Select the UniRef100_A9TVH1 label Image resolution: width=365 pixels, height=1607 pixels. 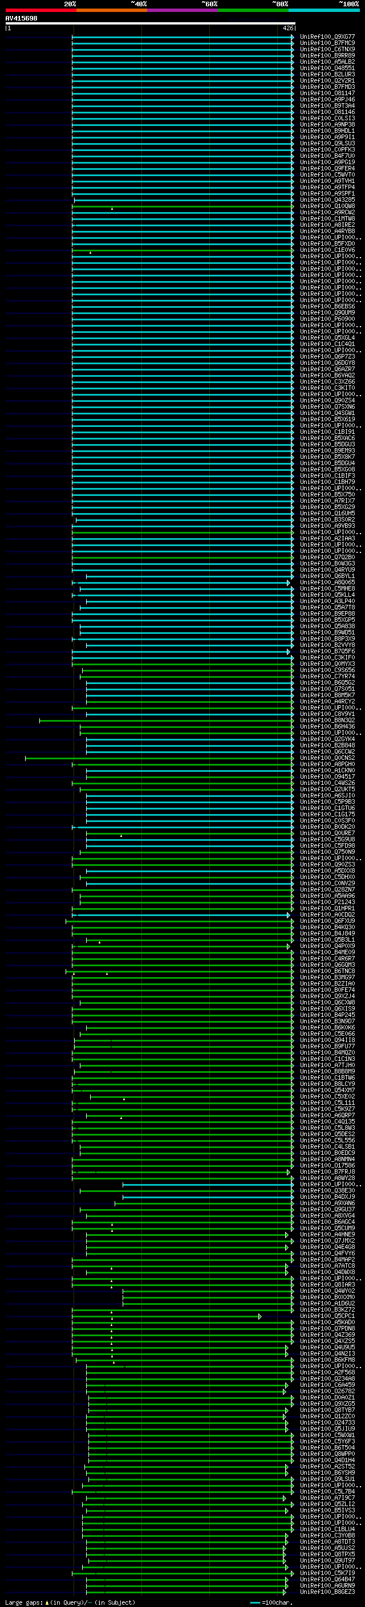click(x=327, y=181)
